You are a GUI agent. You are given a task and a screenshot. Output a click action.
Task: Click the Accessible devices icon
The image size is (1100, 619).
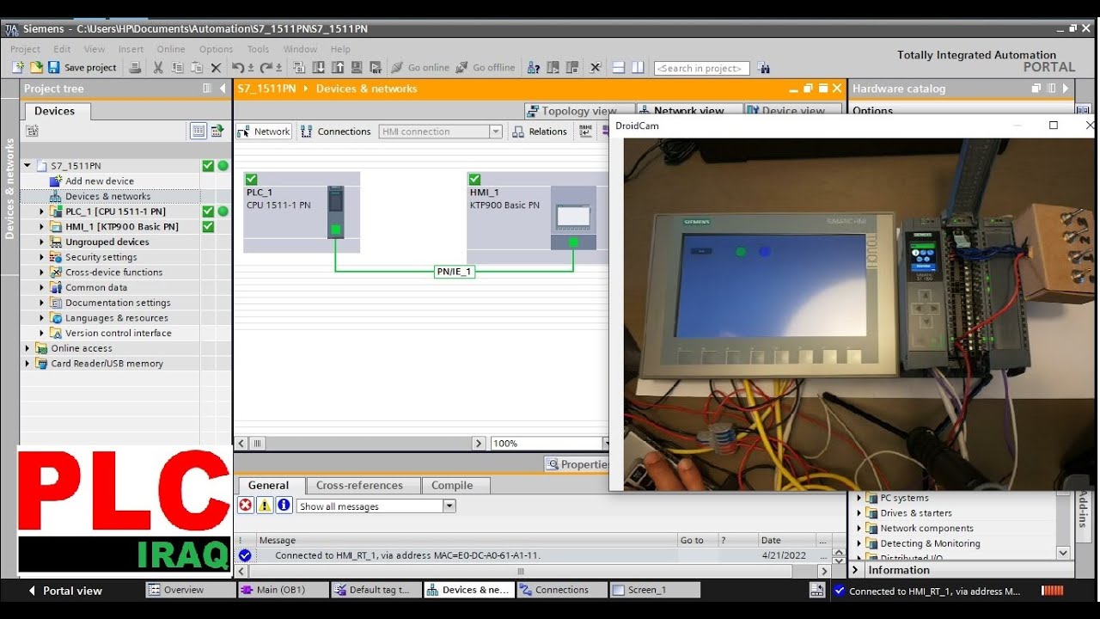534,67
